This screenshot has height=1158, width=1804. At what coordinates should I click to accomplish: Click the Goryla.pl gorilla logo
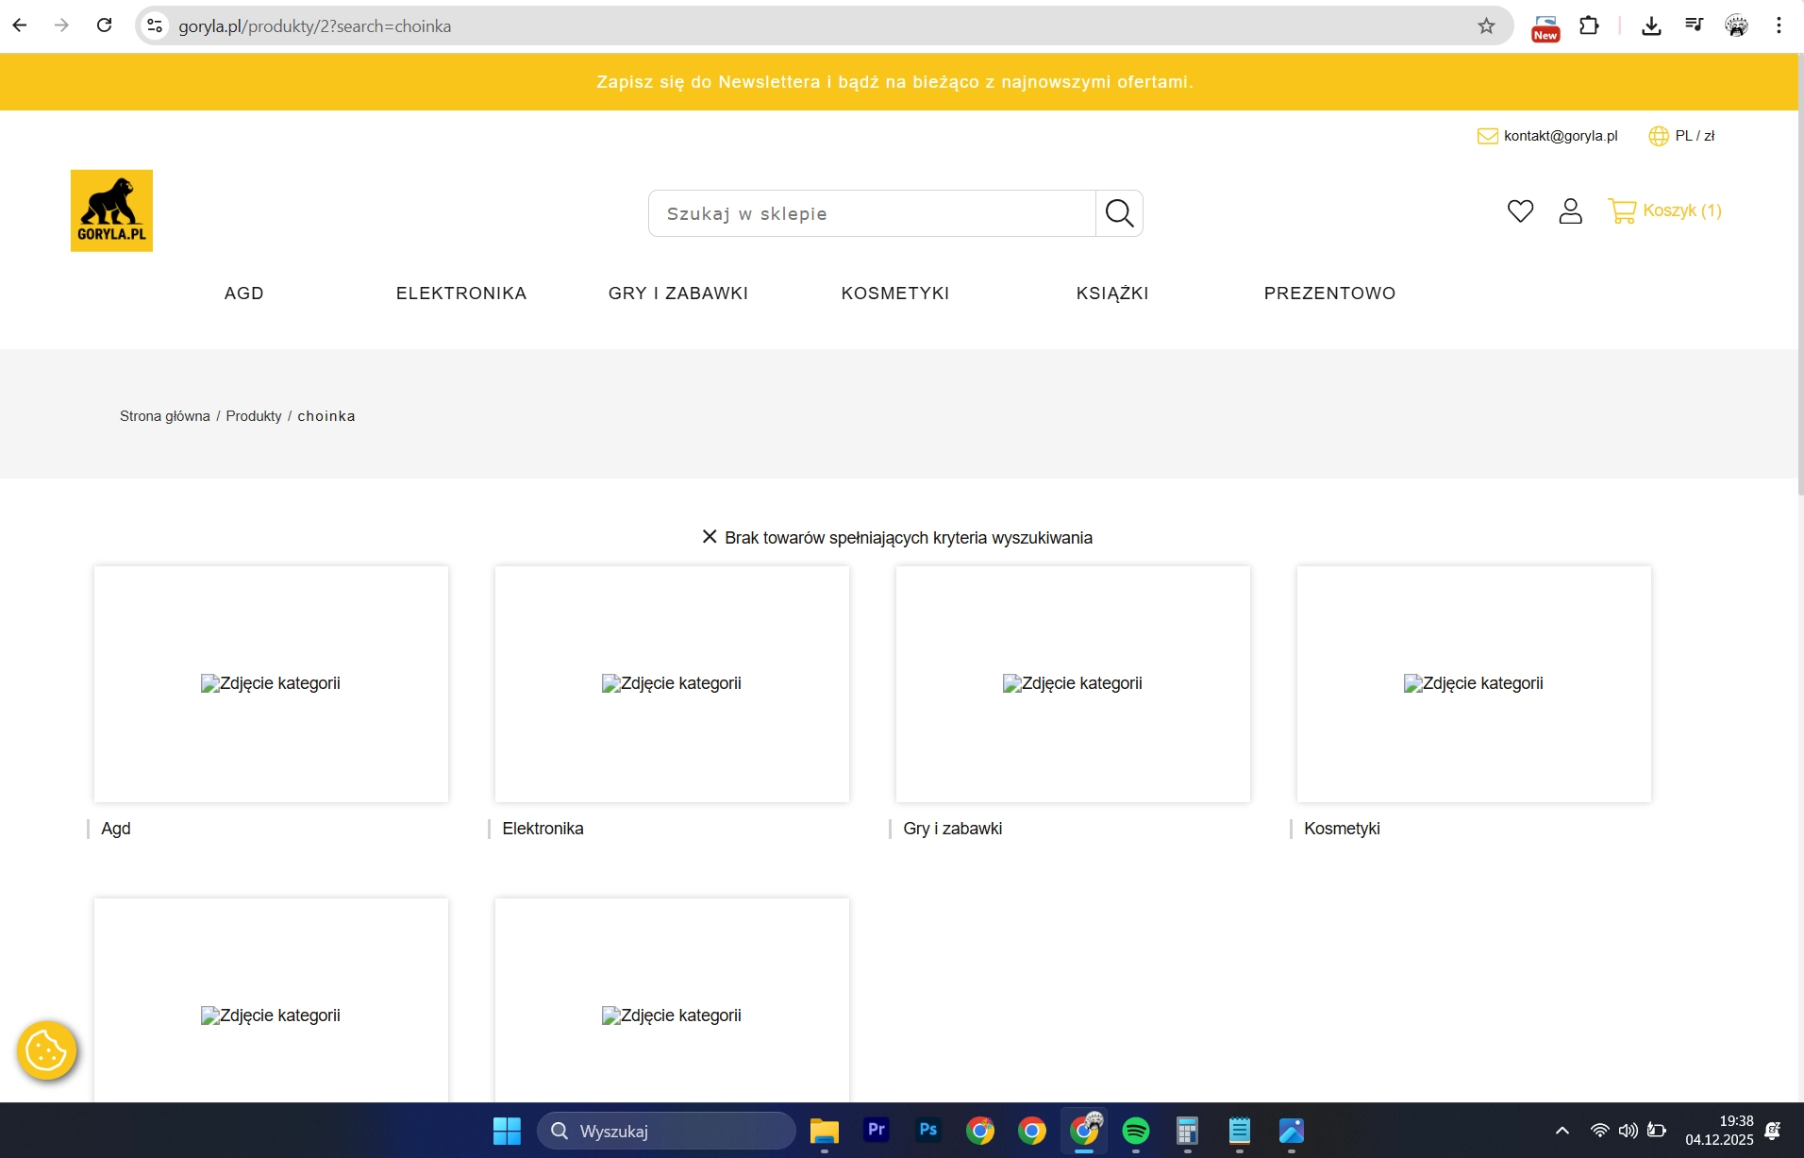(111, 210)
